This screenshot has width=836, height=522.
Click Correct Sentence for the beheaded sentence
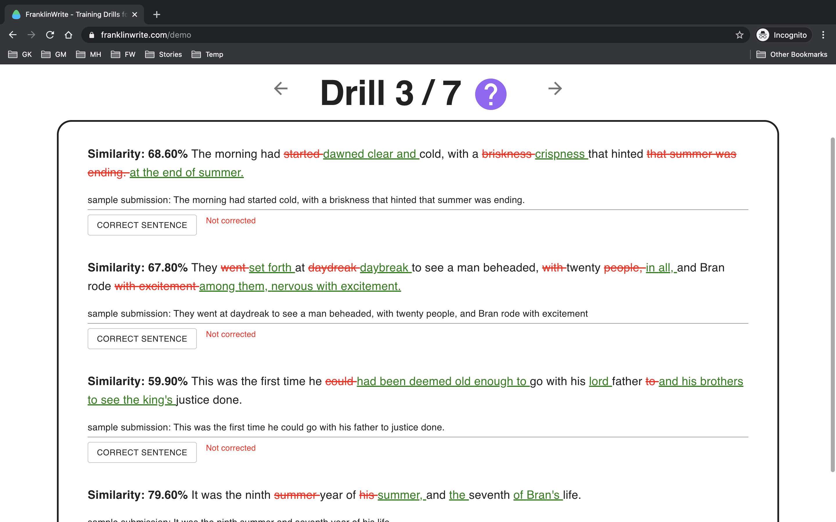point(142,339)
